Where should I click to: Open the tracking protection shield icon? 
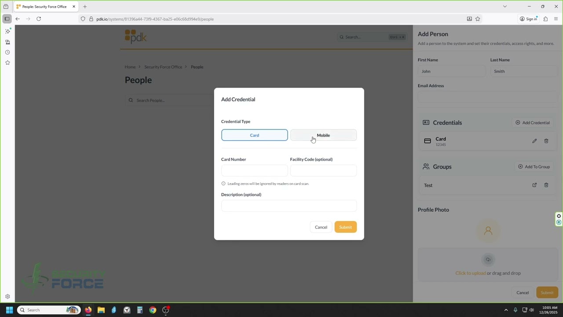click(x=83, y=19)
